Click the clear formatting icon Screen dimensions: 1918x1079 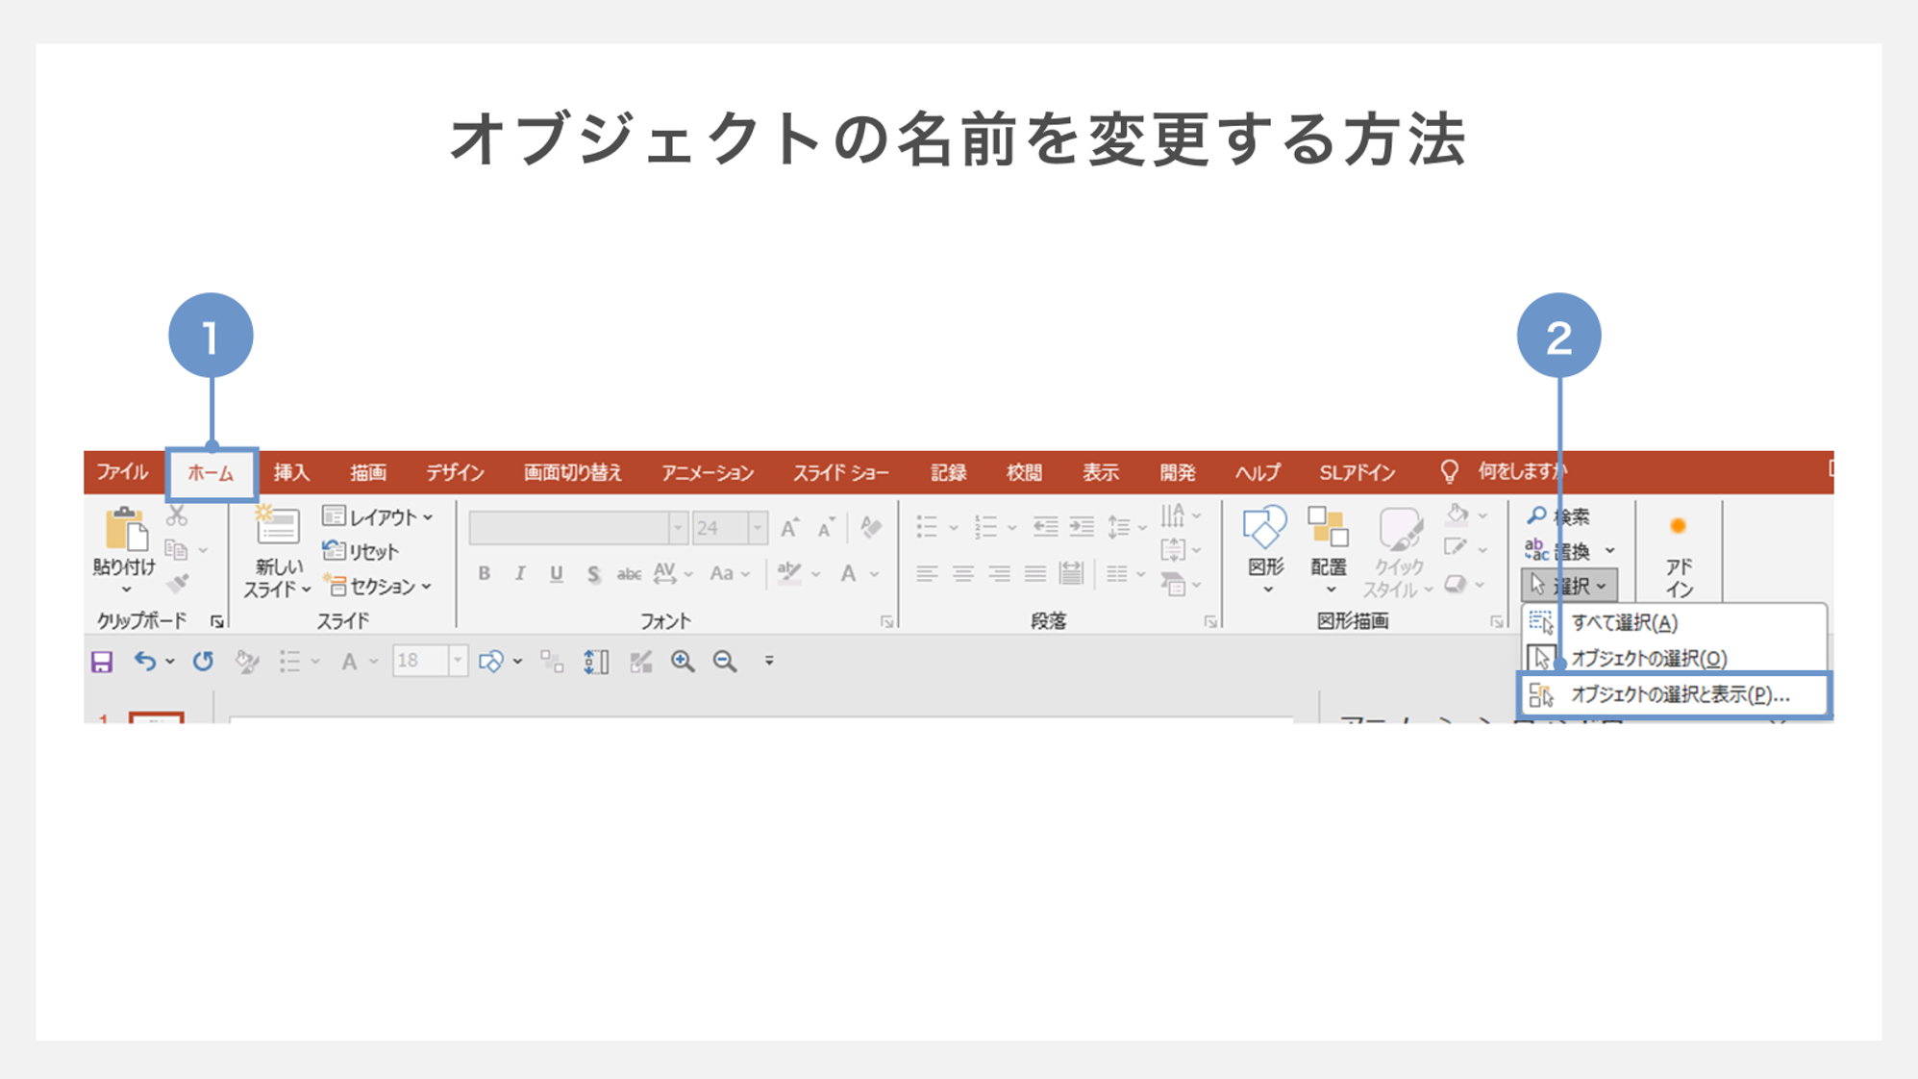(x=871, y=527)
